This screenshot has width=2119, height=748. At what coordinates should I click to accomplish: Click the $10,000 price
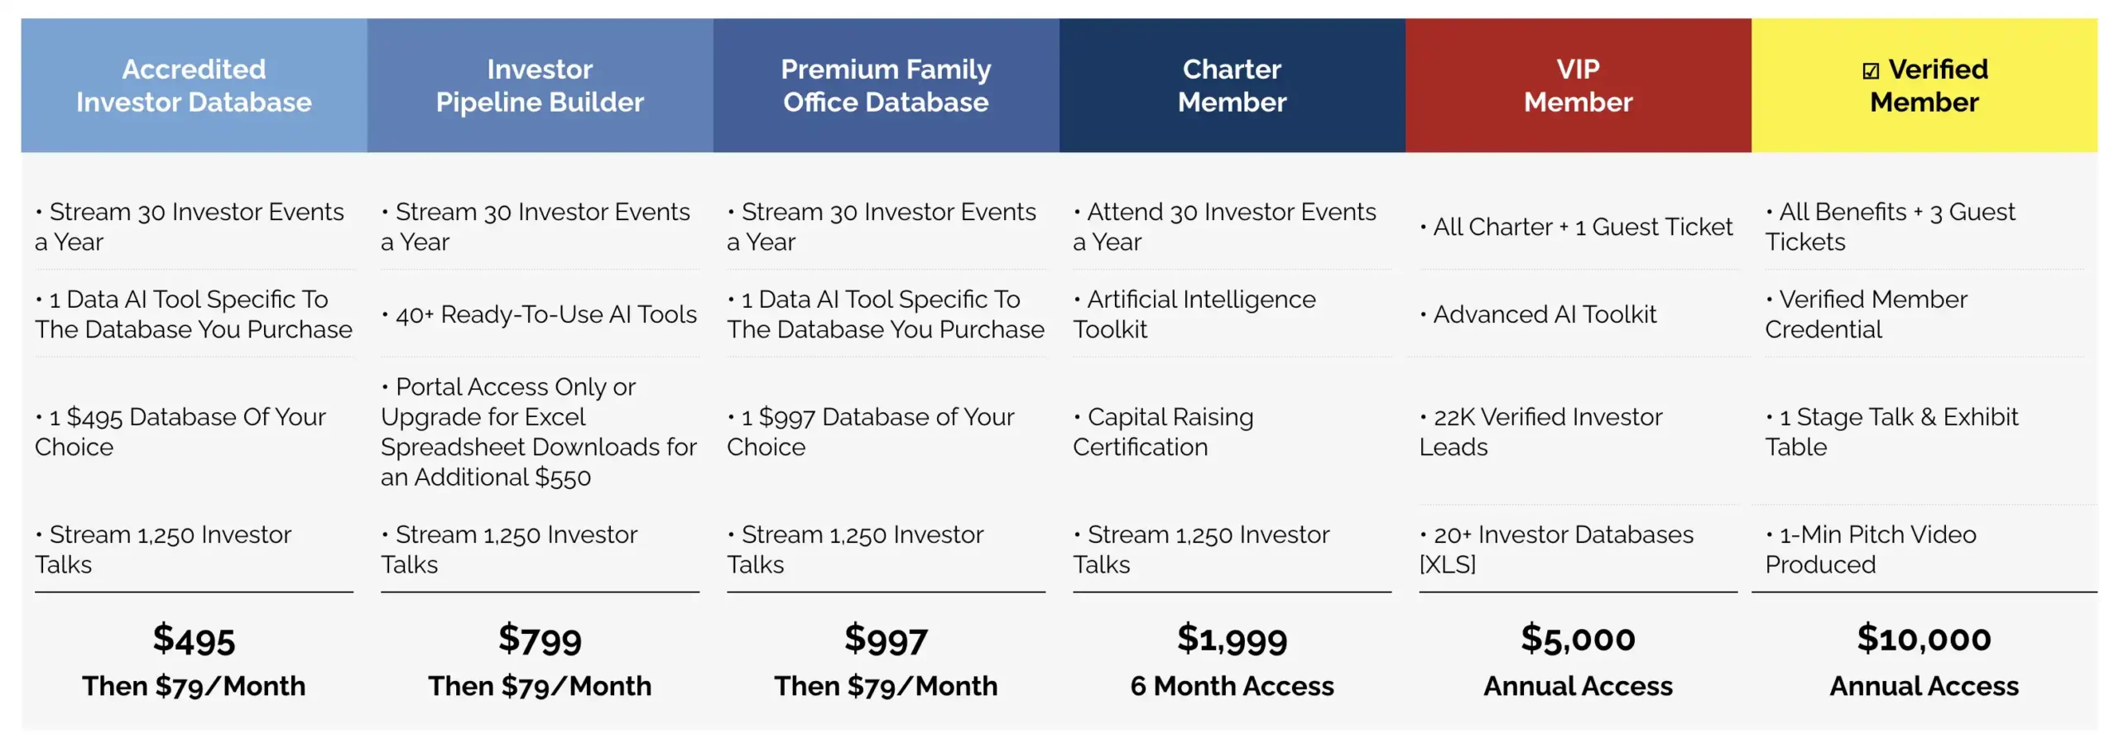point(1924,639)
